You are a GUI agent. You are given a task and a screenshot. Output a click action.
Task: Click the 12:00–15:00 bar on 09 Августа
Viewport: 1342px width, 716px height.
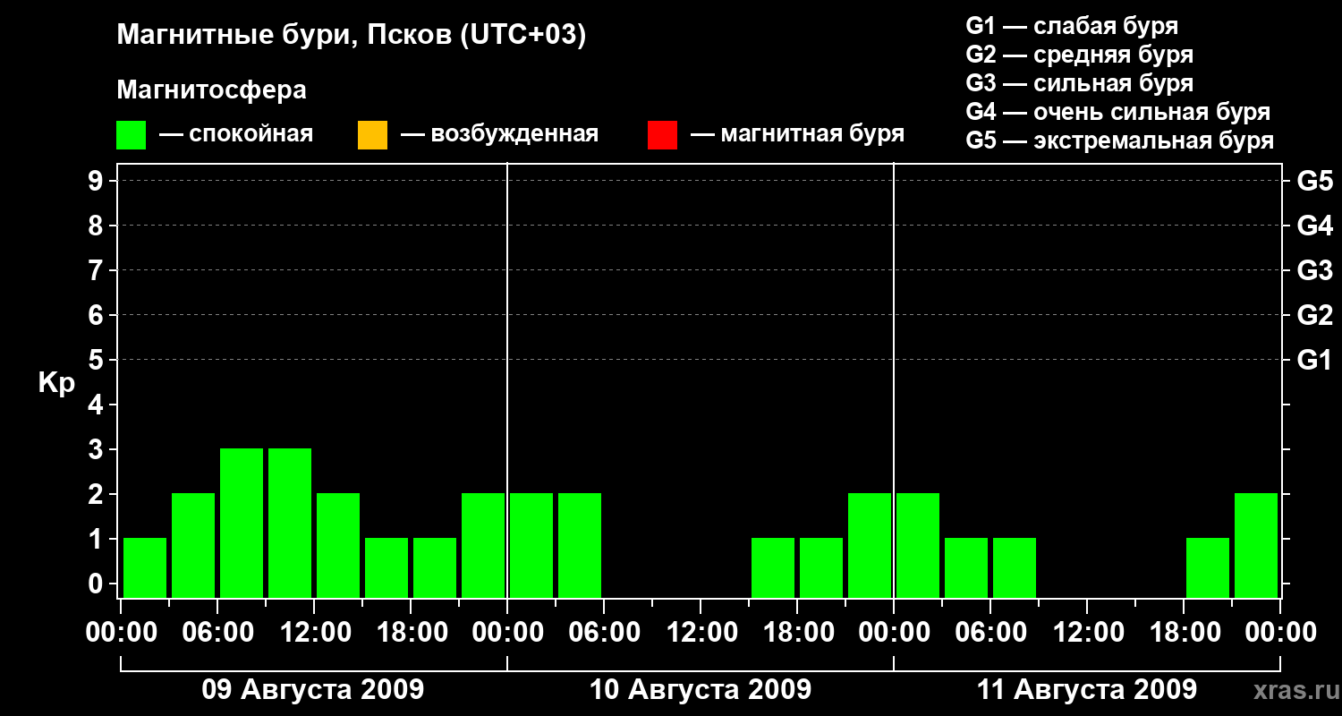(338, 545)
